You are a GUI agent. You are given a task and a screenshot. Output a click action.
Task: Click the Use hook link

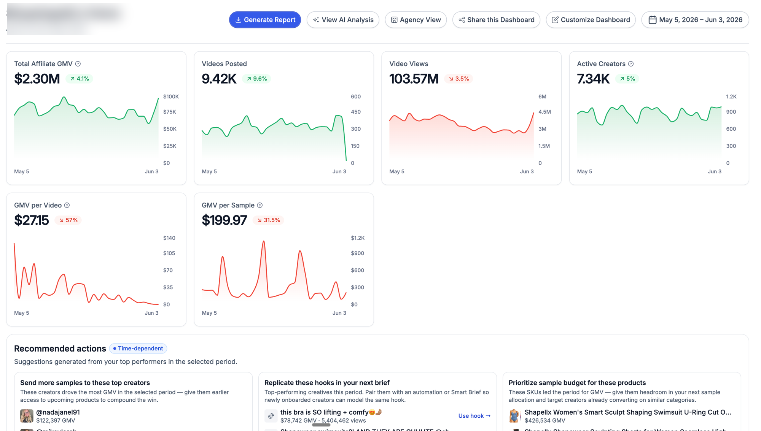(474, 416)
